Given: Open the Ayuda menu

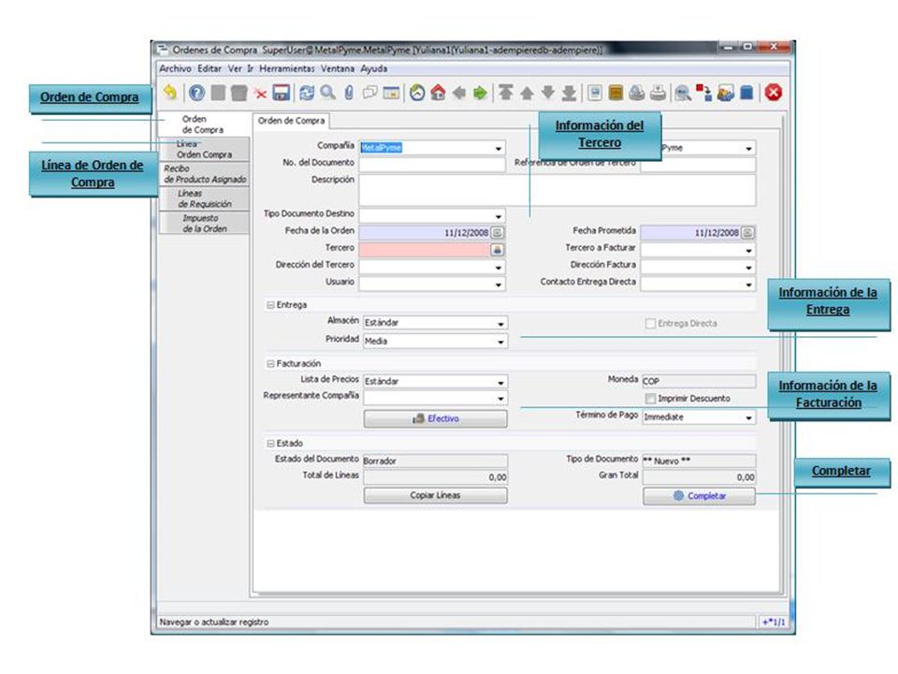Looking at the screenshot, I should pos(374,68).
